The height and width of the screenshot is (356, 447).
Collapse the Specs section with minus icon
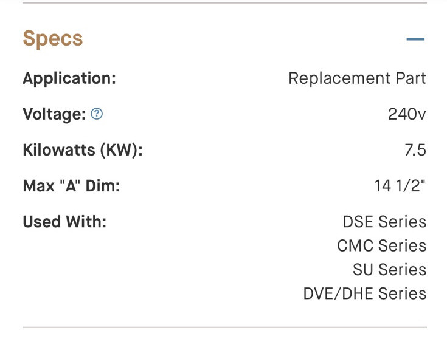[415, 39]
